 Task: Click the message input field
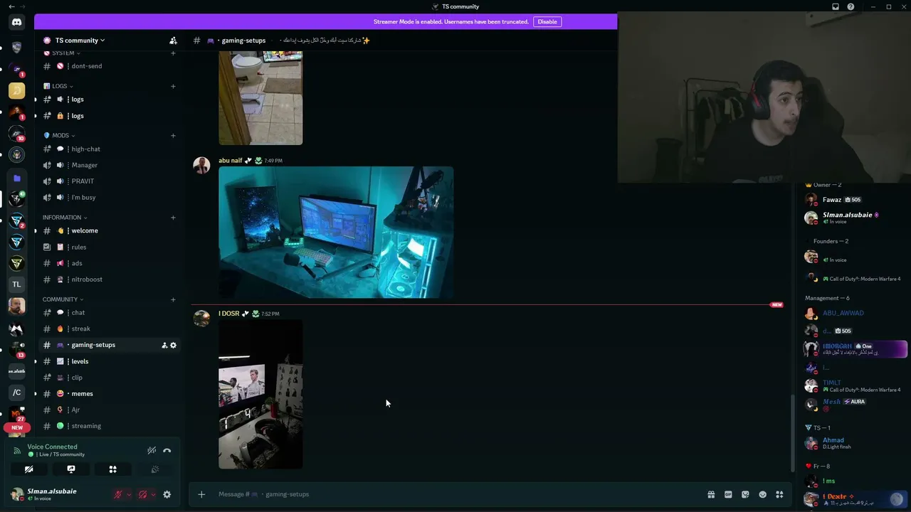(x=455, y=494)
